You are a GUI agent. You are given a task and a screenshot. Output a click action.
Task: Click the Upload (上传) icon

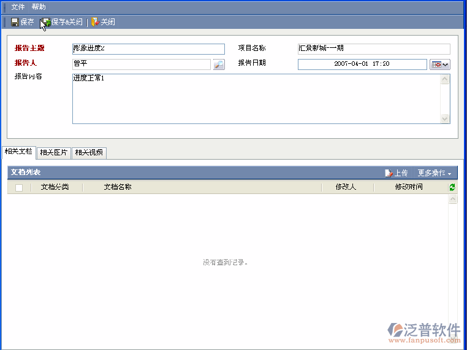[x=389, y=173]
